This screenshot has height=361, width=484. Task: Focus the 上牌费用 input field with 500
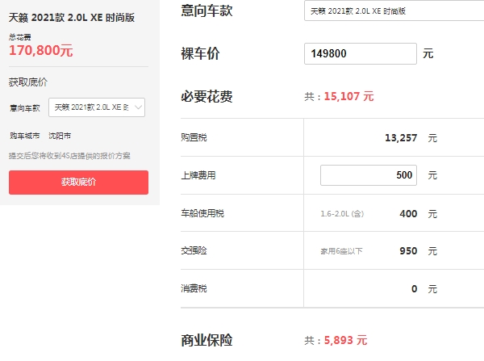[368, 175]
